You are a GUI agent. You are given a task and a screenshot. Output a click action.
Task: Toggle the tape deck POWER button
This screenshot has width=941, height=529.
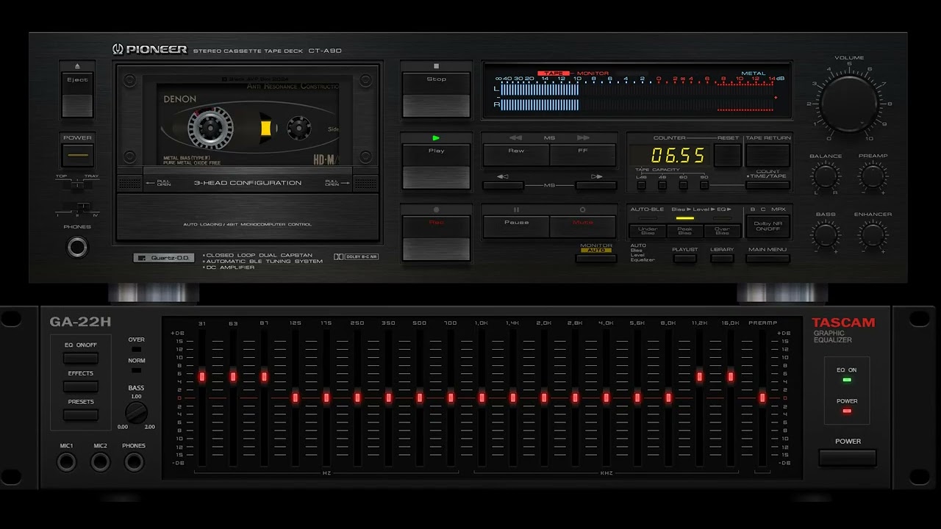click(77, 154)
